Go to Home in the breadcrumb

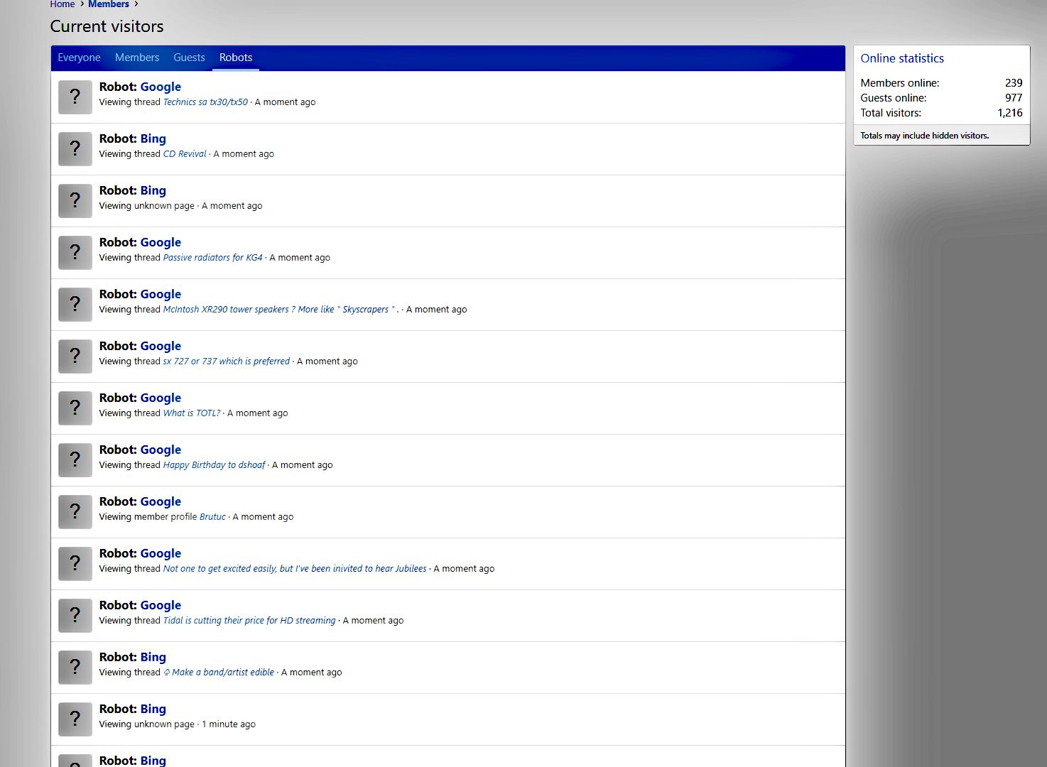tap(63, 4)
